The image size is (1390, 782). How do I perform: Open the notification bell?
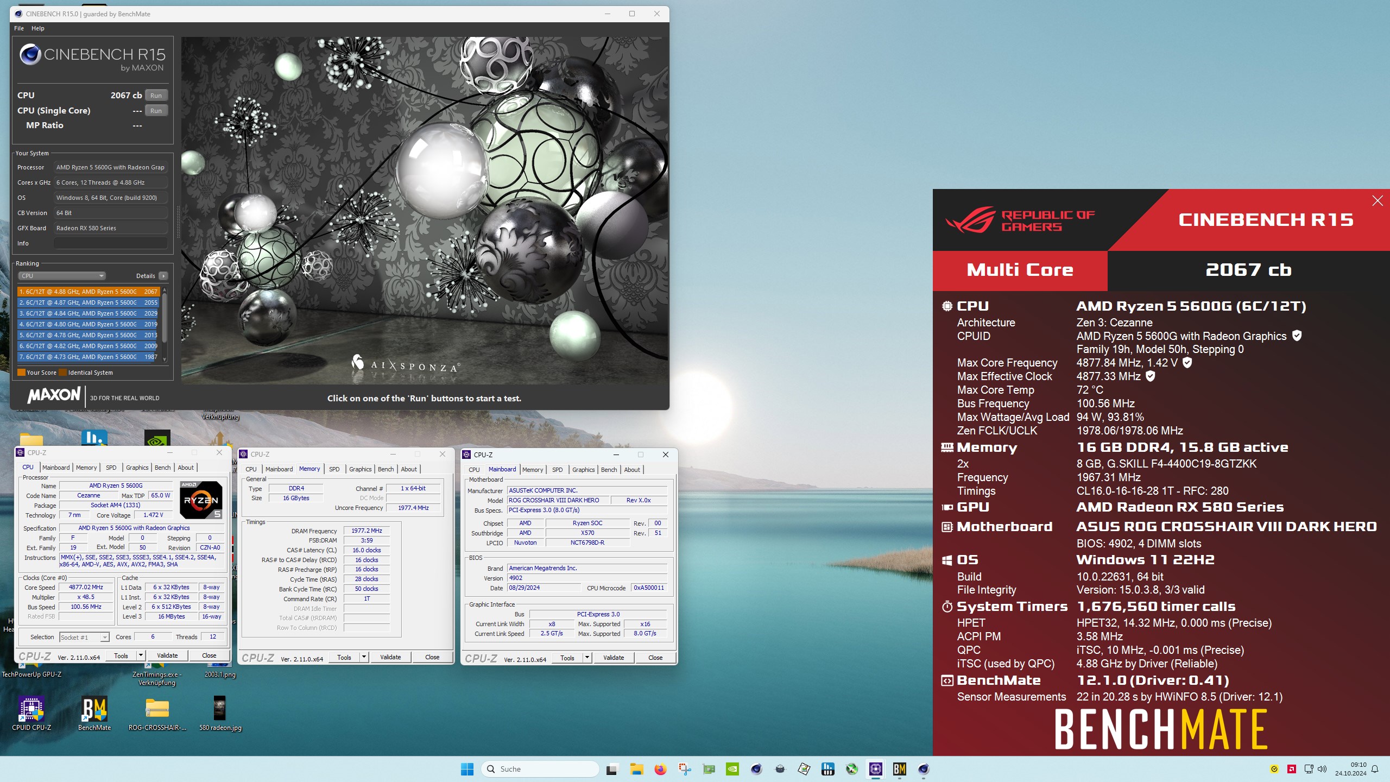pyautogui.click(x=1375, y=769)
